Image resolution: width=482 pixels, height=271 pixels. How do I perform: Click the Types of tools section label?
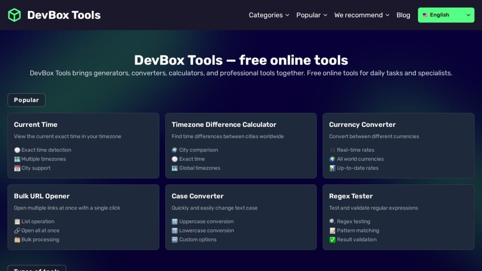click(x=37, y=269)
